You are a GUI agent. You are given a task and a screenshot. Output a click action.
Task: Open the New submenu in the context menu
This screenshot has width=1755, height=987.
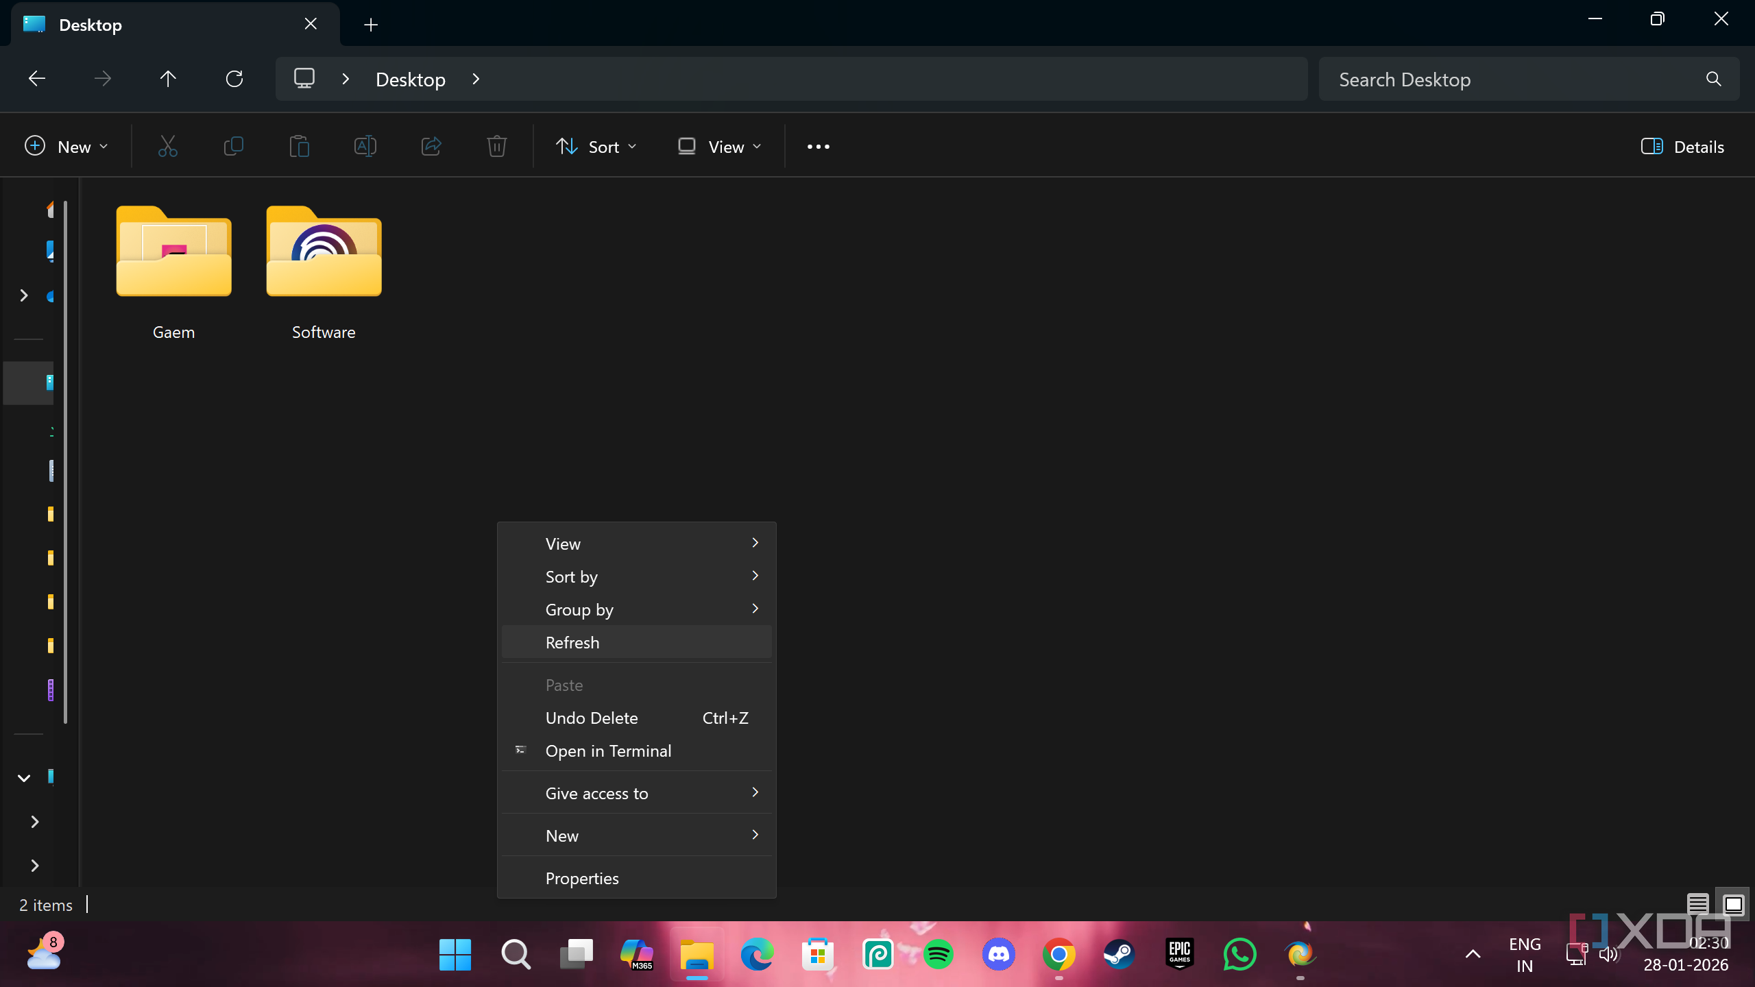tap(637, 836)
